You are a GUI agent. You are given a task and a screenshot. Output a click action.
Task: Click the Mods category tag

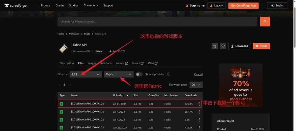[x=99, y=51]
